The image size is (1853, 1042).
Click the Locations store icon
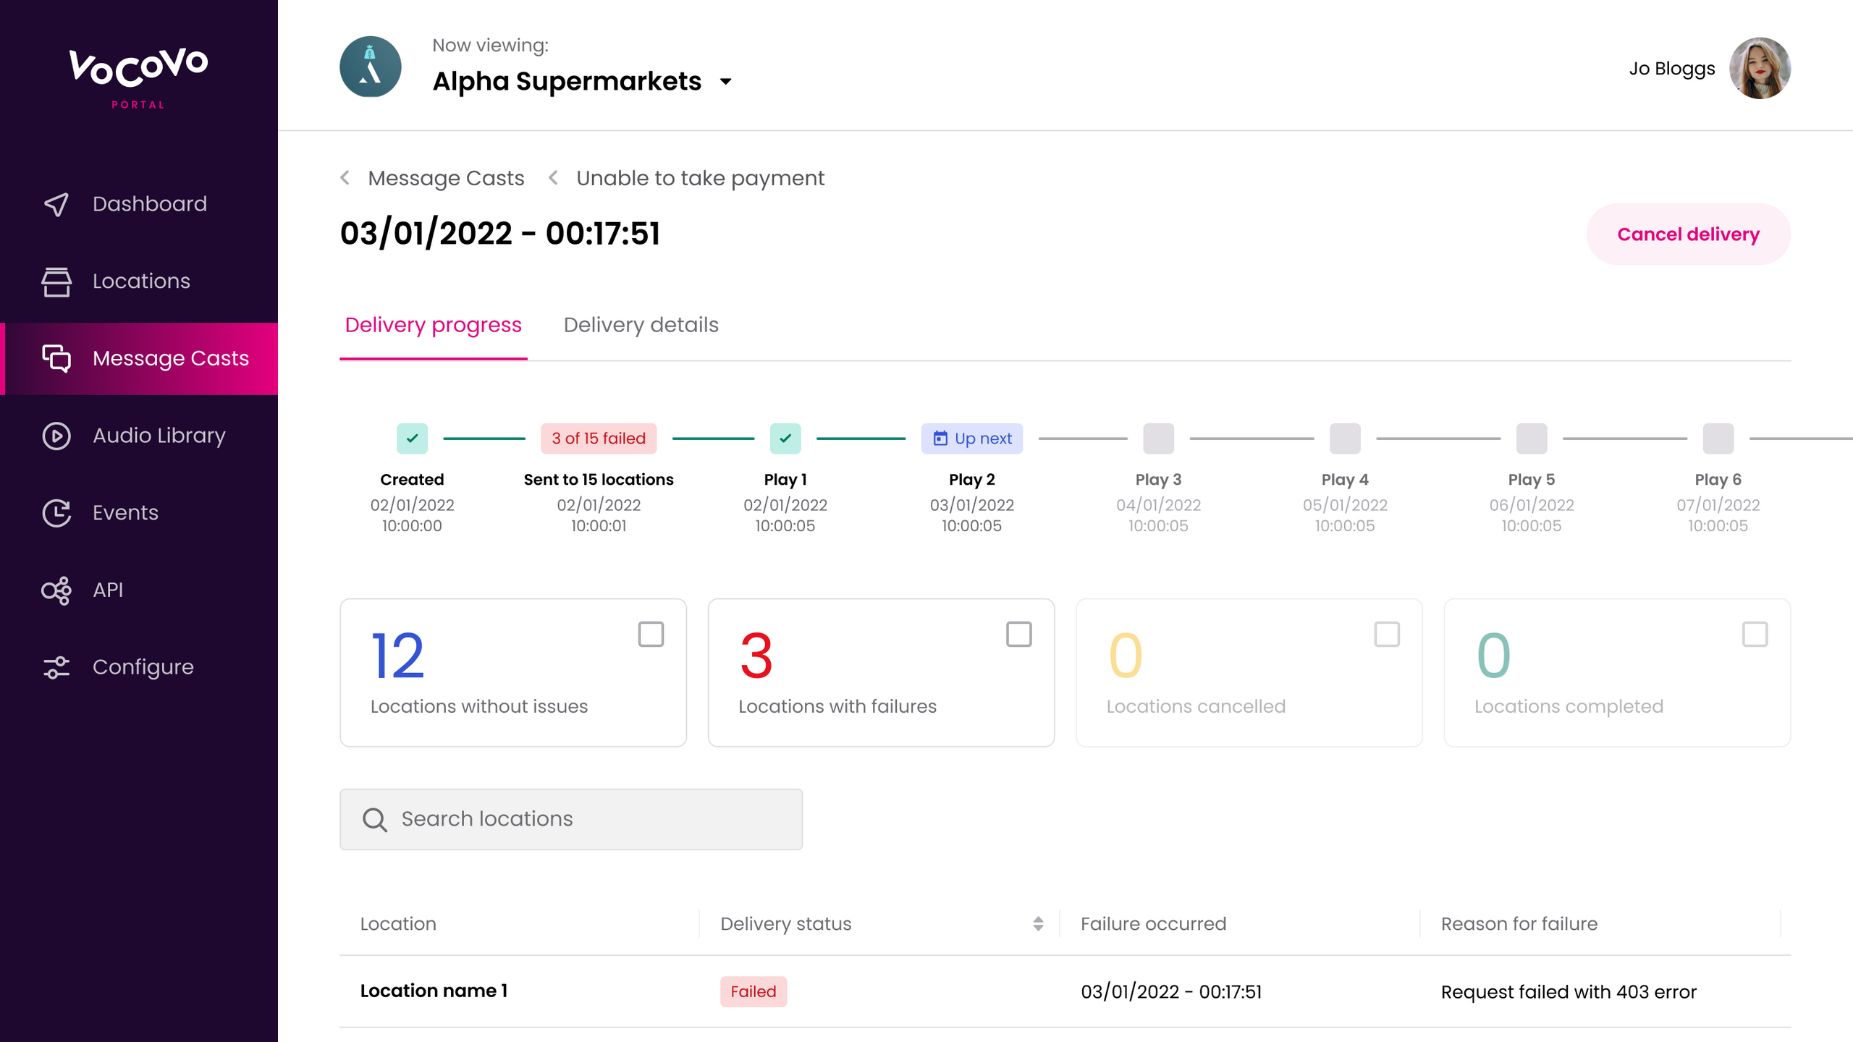56,281
